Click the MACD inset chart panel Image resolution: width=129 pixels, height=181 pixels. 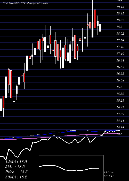click(71, 168)
